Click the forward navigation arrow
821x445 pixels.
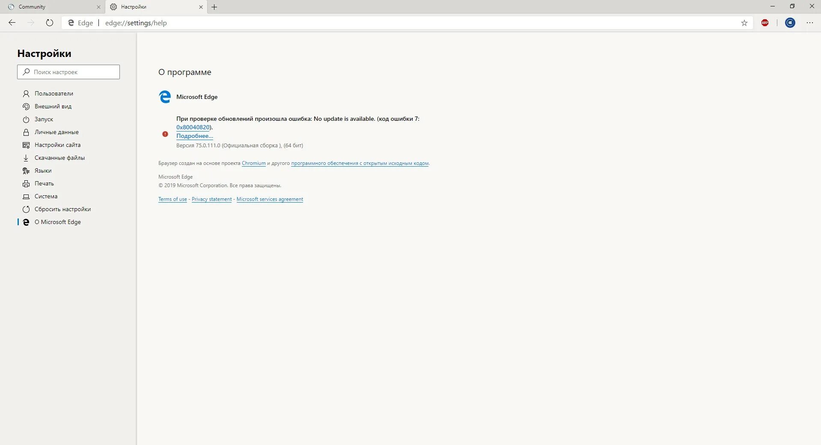pyautogui.click(x=31, y=23)
